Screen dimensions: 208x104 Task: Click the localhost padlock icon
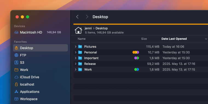(16, 84)
